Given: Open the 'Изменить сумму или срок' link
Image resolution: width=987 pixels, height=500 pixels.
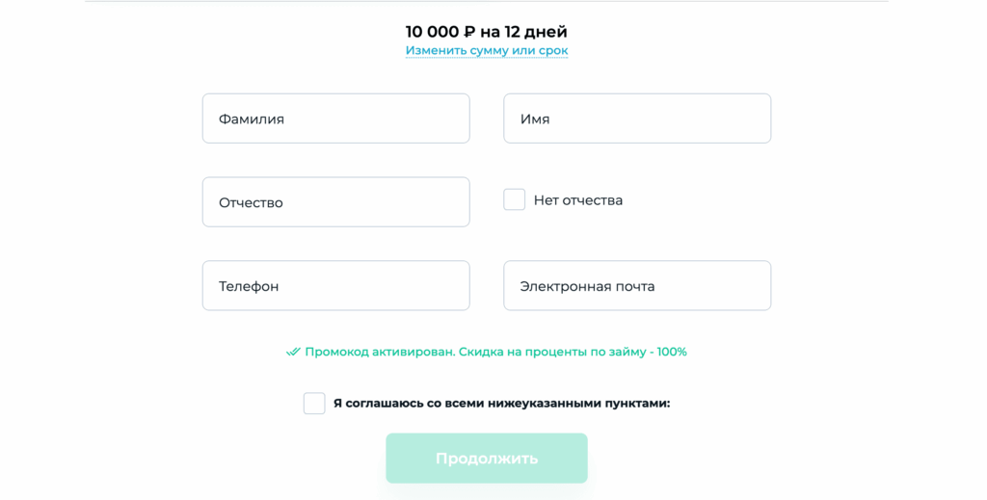Looking at the screenshot, I should (x=487, y=50).
